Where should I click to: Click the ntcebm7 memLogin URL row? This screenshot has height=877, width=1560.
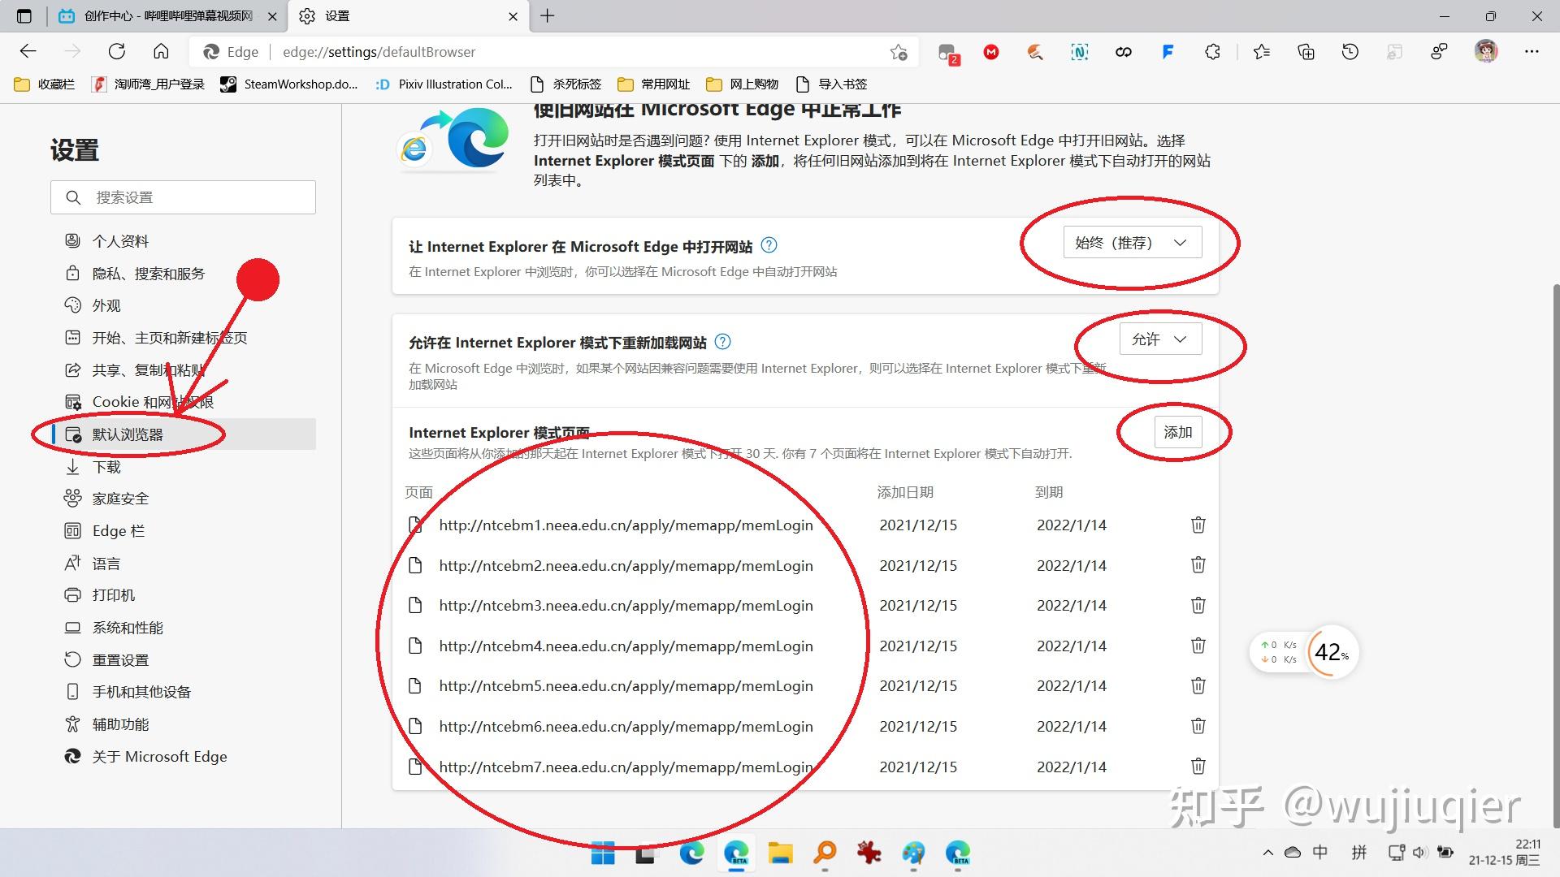click(626, 766)
